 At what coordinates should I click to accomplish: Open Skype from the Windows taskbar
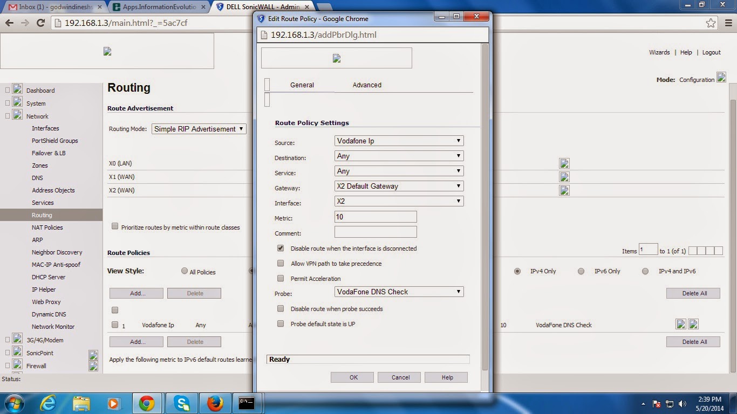(182, 403)
